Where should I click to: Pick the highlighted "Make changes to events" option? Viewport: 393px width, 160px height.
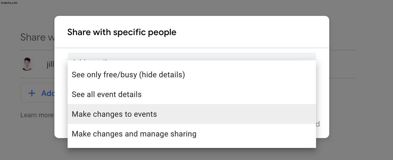pos(192,114)
